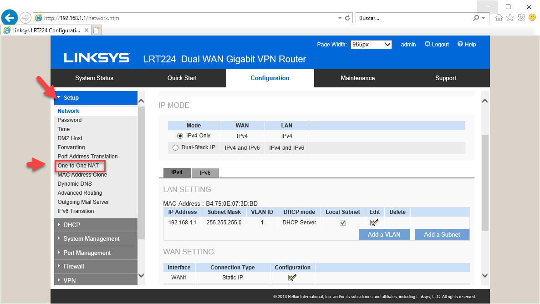
Task: Select the Dual-Stack IP radio button
Action: pos(176,147)
